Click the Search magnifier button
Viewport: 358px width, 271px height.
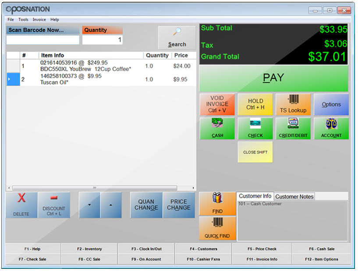pyautogui.click(x=177, y=38)
